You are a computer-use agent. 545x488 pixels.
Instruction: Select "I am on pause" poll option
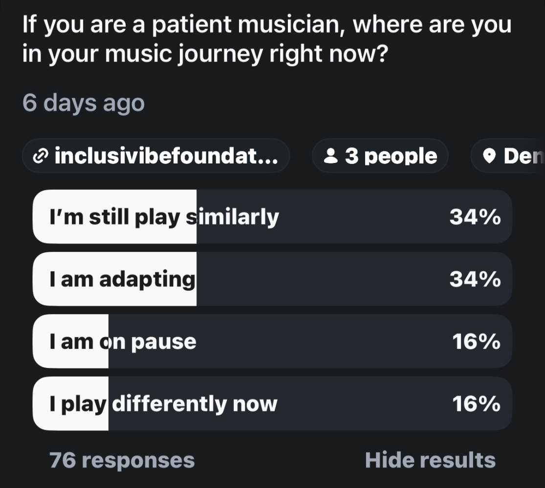pos(272,341)
